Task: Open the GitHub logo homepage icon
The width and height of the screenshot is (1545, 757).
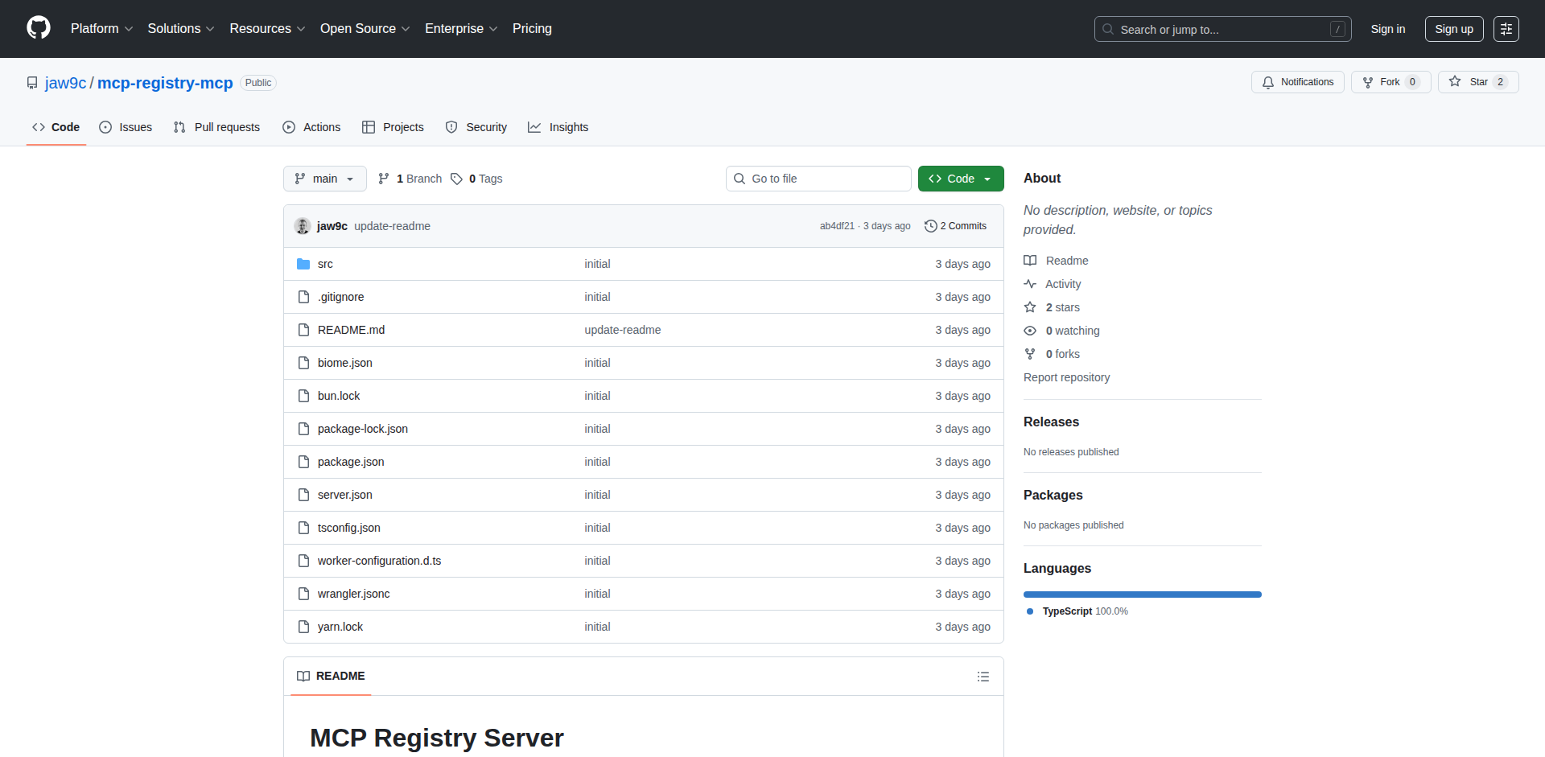Action: (39, 28)
